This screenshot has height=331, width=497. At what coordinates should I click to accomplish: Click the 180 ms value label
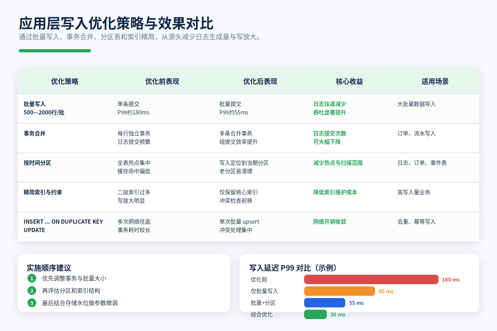click(x=451, y=280)
